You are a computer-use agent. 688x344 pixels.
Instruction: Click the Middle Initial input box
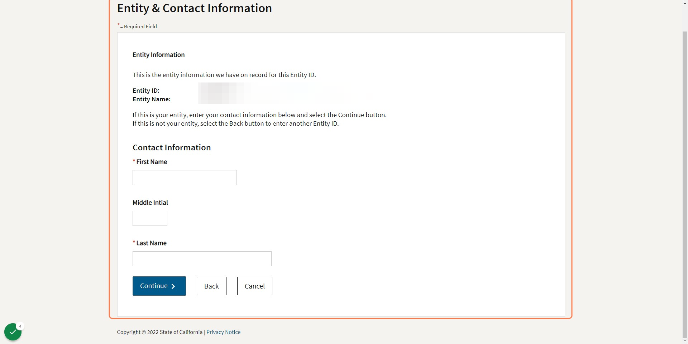150,218
